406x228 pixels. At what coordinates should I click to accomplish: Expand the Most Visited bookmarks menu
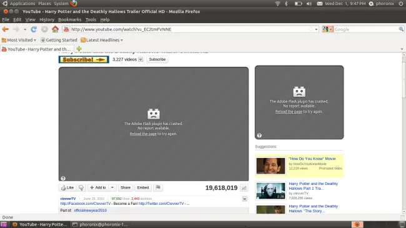[19, 40]
